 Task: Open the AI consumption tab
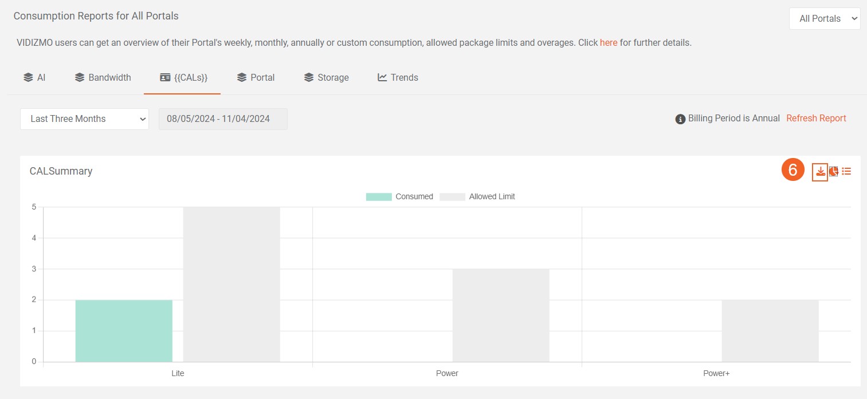[34, 77]
